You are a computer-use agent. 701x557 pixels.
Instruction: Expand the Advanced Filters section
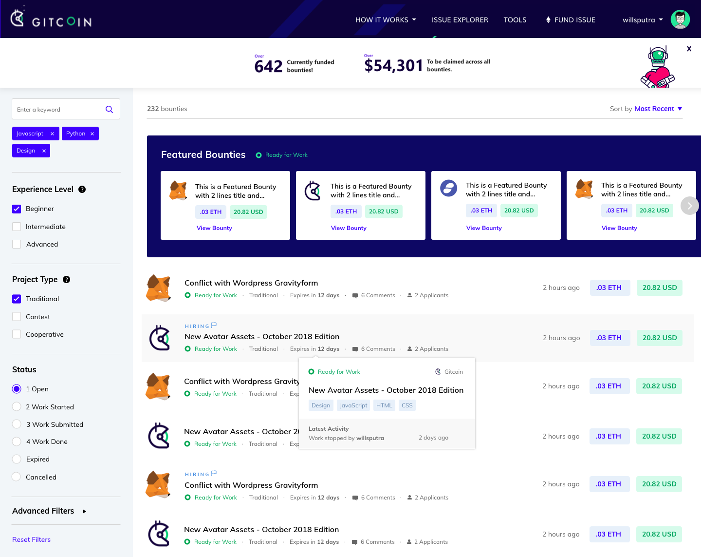49,511
